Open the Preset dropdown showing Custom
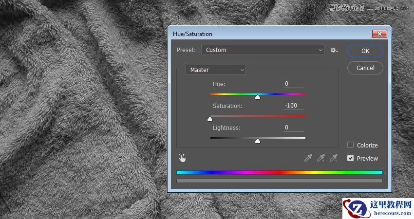This screenshot has height=219, width=414. 263,50
